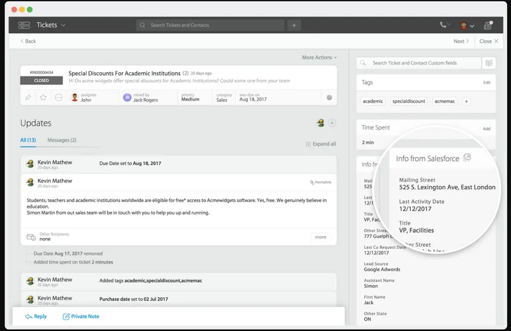
Task: Open Salesforce record external link icon
Action: click(467, 158)
